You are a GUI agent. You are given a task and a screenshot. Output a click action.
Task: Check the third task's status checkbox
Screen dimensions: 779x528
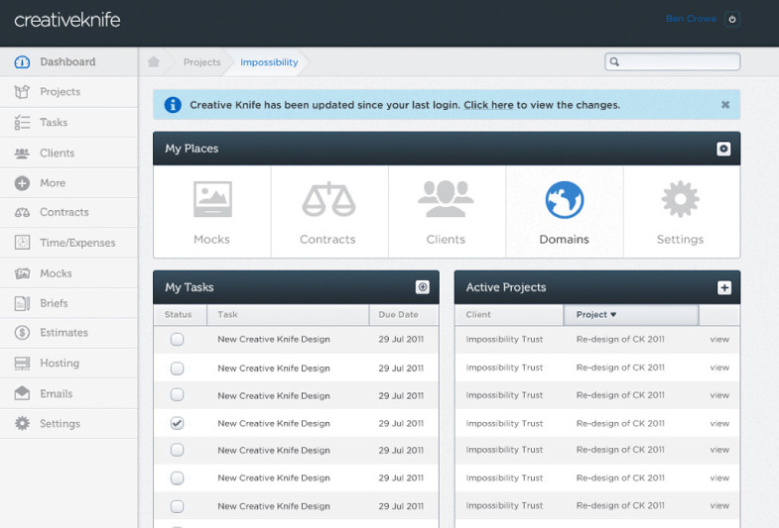tap(177, 394)
